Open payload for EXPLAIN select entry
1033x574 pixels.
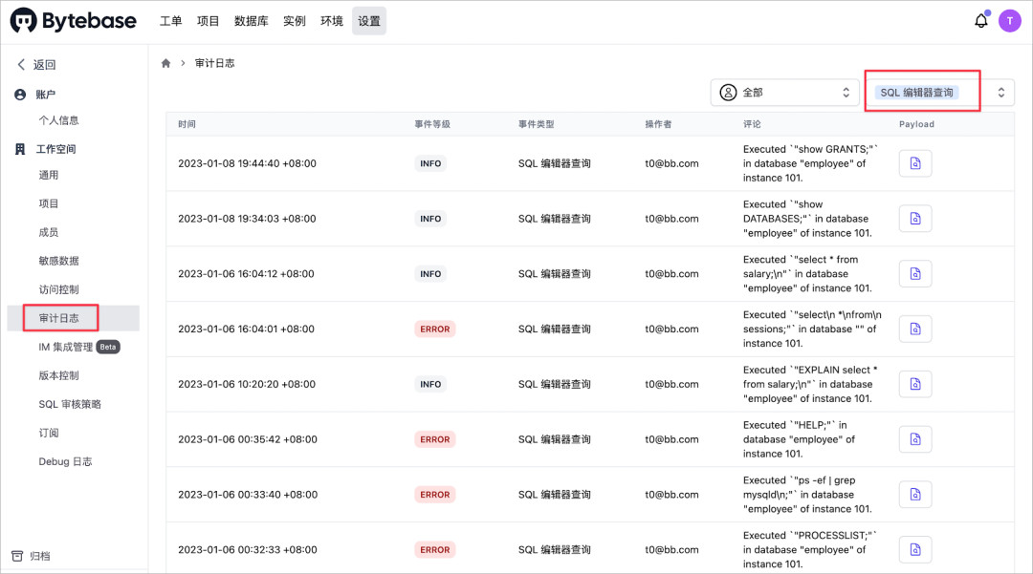pos(915,384)
